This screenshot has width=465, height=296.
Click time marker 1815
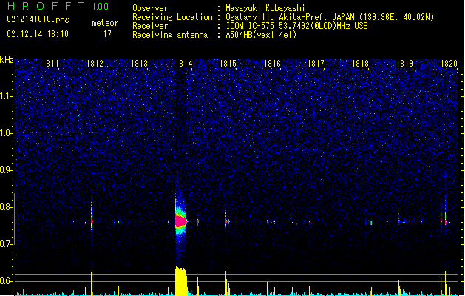pos(228,64)
